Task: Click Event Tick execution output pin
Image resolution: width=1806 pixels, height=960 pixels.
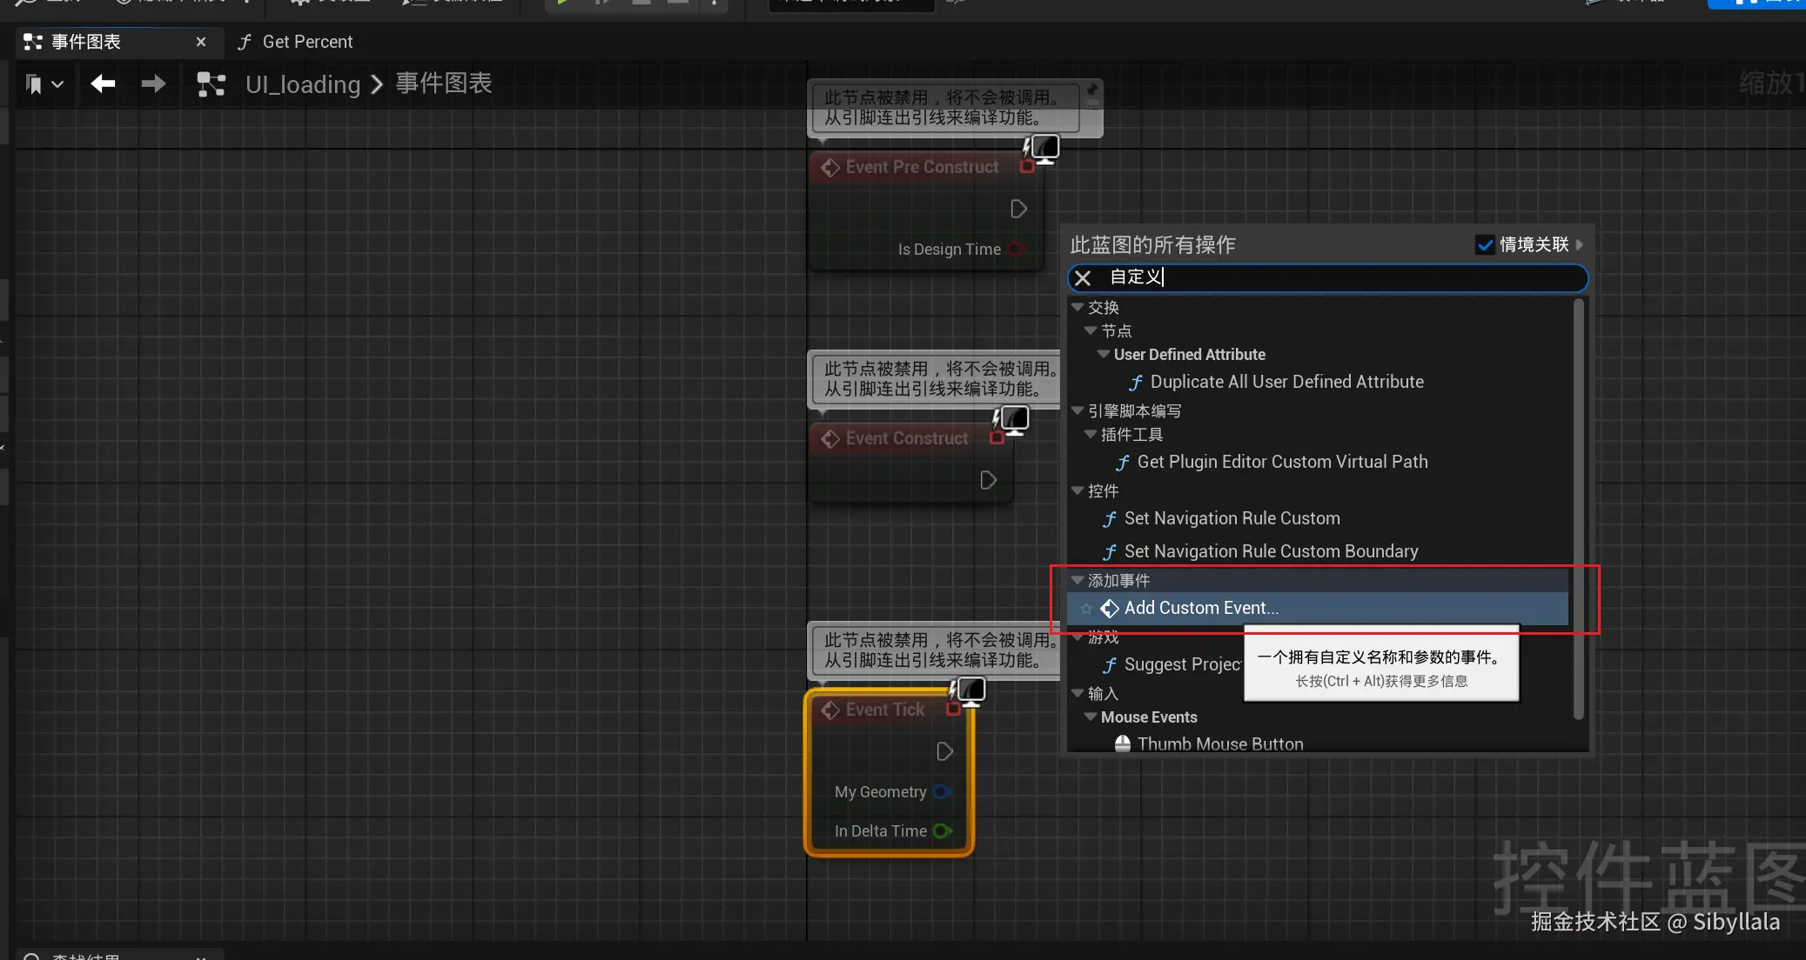Action: coord(944,751)
